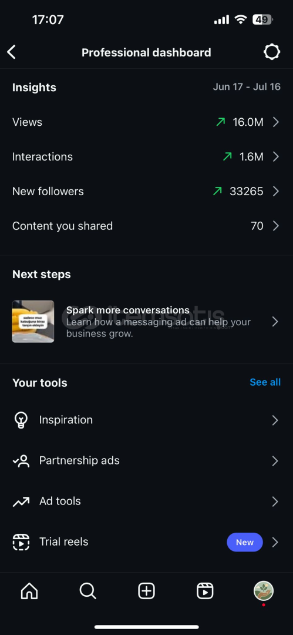
Task: Click See all tools link
Action: click(x=265, y=382)
